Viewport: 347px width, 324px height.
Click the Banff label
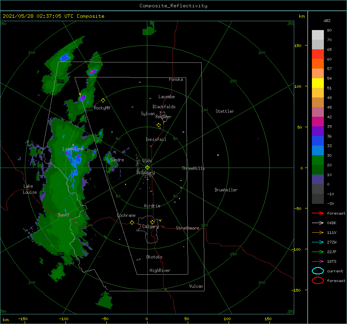[64, 215]
